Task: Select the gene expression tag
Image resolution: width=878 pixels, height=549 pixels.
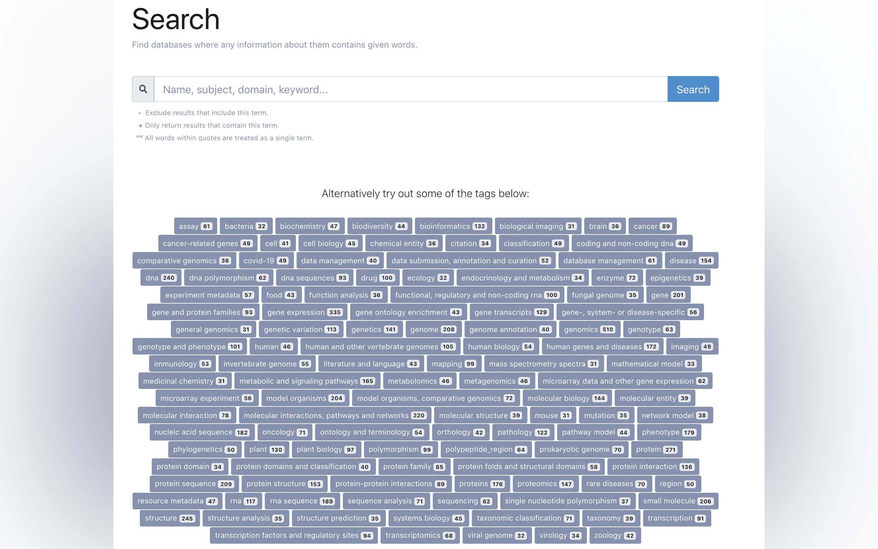Action: click(305, 312)
